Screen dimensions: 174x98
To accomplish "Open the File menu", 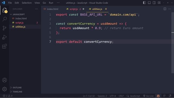I will (10, 3).
